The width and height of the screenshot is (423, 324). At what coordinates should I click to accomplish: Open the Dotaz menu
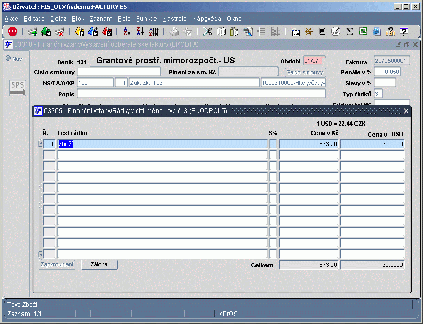tap(58, 19)
